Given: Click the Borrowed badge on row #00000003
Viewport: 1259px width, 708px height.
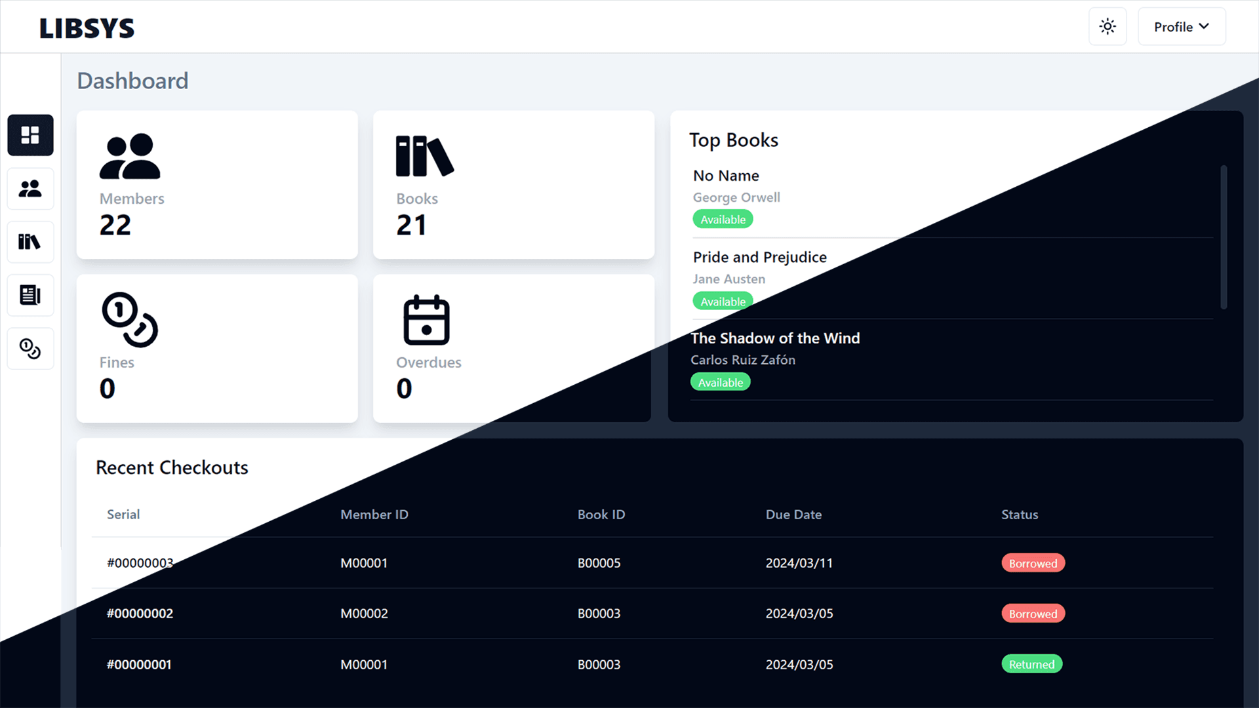Looking at the screenshot, I should coord(1033,562).
